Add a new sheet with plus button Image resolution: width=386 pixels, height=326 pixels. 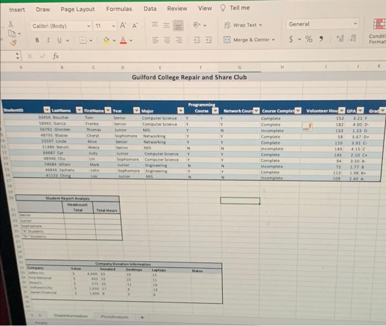click(x=142, y=317)
